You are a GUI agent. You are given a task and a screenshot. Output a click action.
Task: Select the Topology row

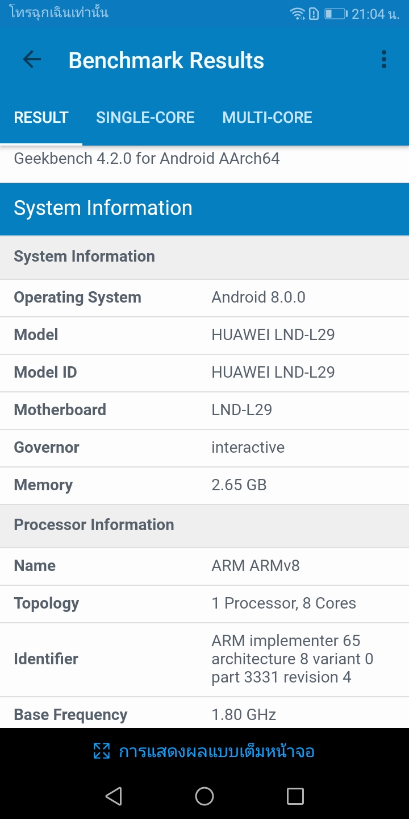tap(204, 603)
